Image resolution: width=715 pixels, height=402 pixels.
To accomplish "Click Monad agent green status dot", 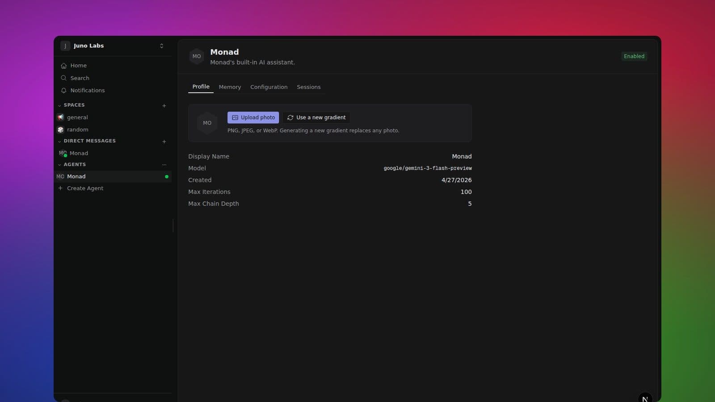I will click(167, 177).
